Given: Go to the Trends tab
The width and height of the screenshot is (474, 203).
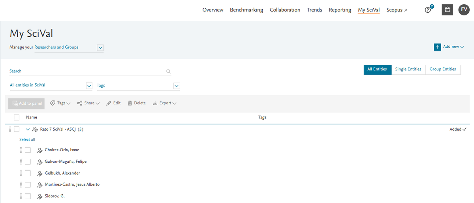Looking at the screenshot, I should tap(314, 10).
